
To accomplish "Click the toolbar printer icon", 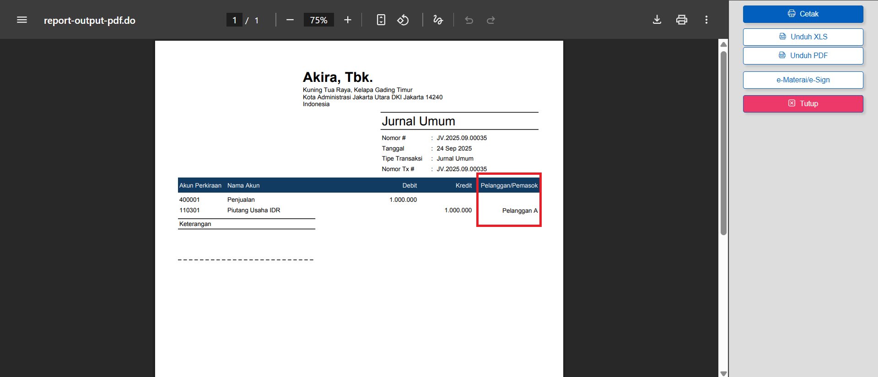I will [x=681, y=20].
